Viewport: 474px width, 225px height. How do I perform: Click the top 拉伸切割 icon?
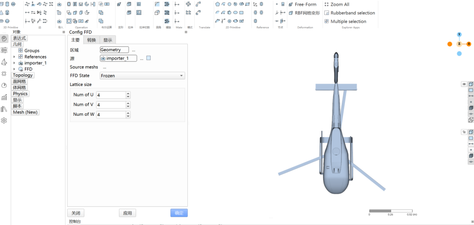[139, 4]
